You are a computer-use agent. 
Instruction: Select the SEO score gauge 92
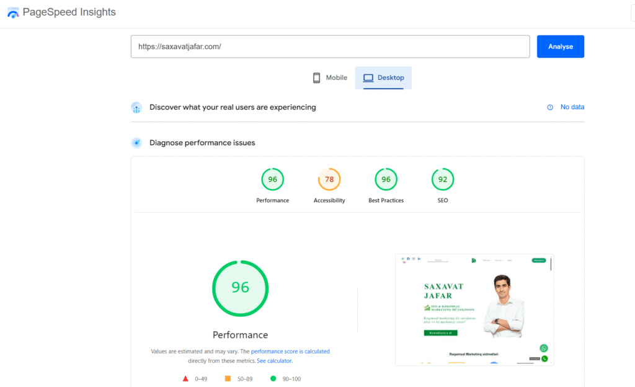pos(443,180)
